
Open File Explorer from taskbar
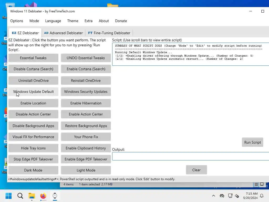tap(32, 196)
